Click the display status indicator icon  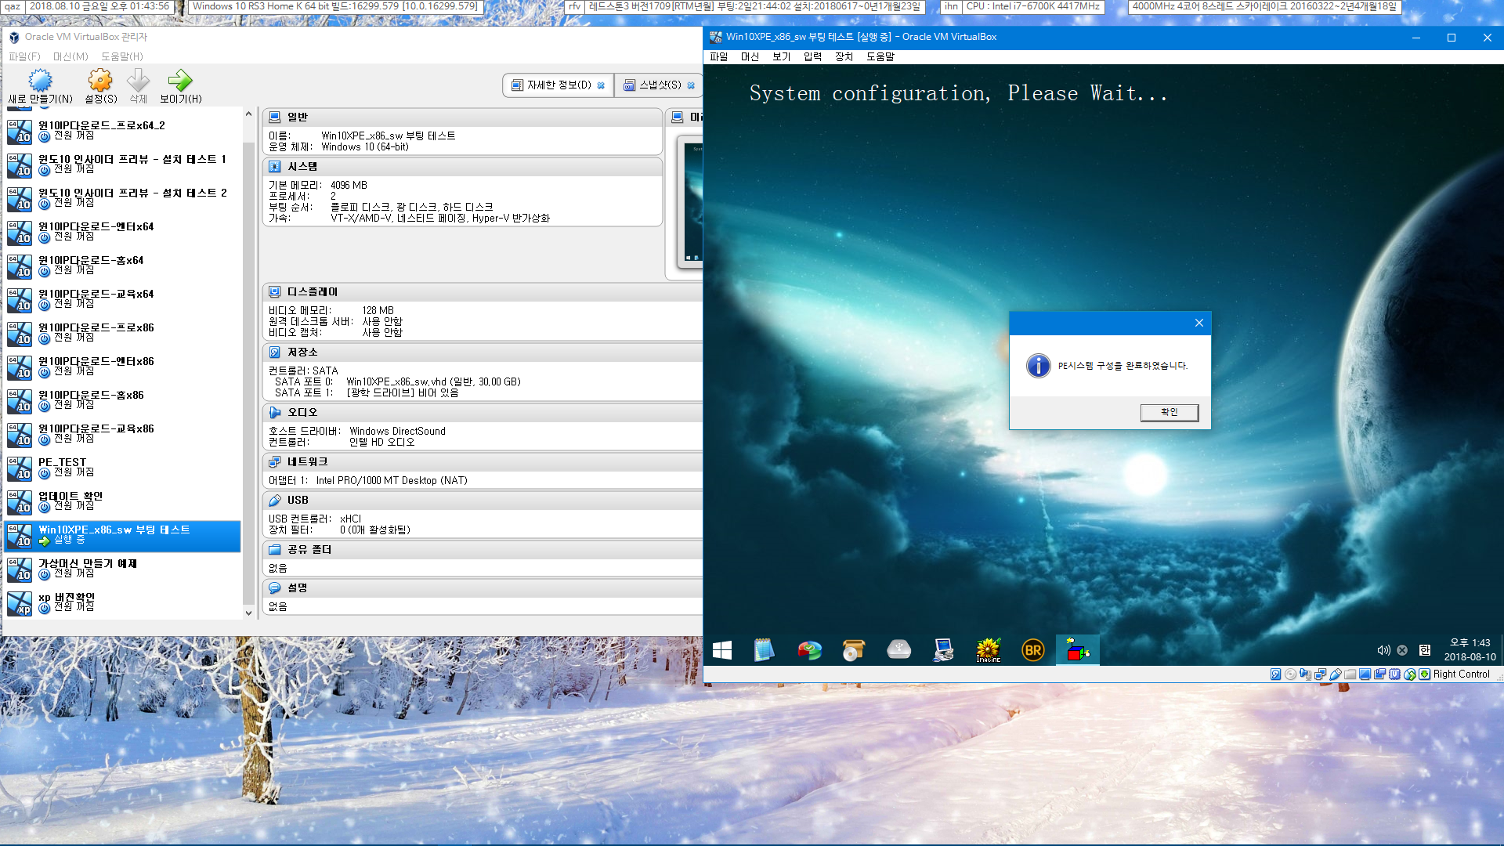point(1365,674)
